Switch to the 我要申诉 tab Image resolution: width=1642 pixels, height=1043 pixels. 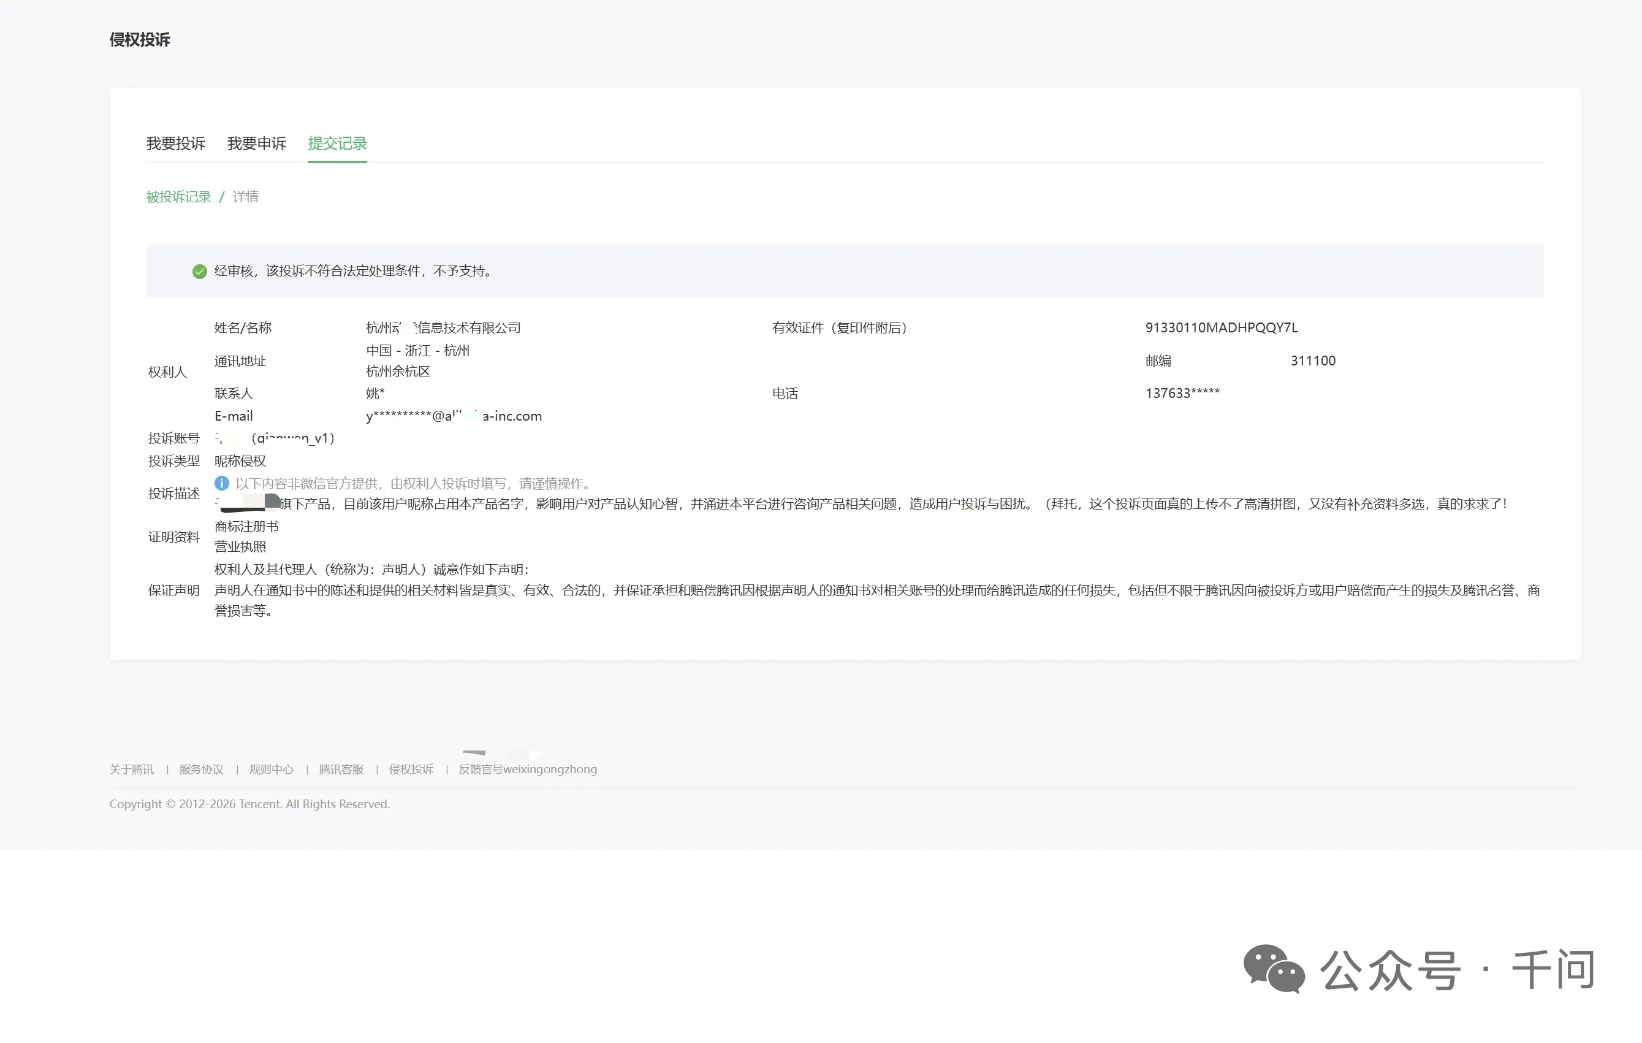point(256,143)
